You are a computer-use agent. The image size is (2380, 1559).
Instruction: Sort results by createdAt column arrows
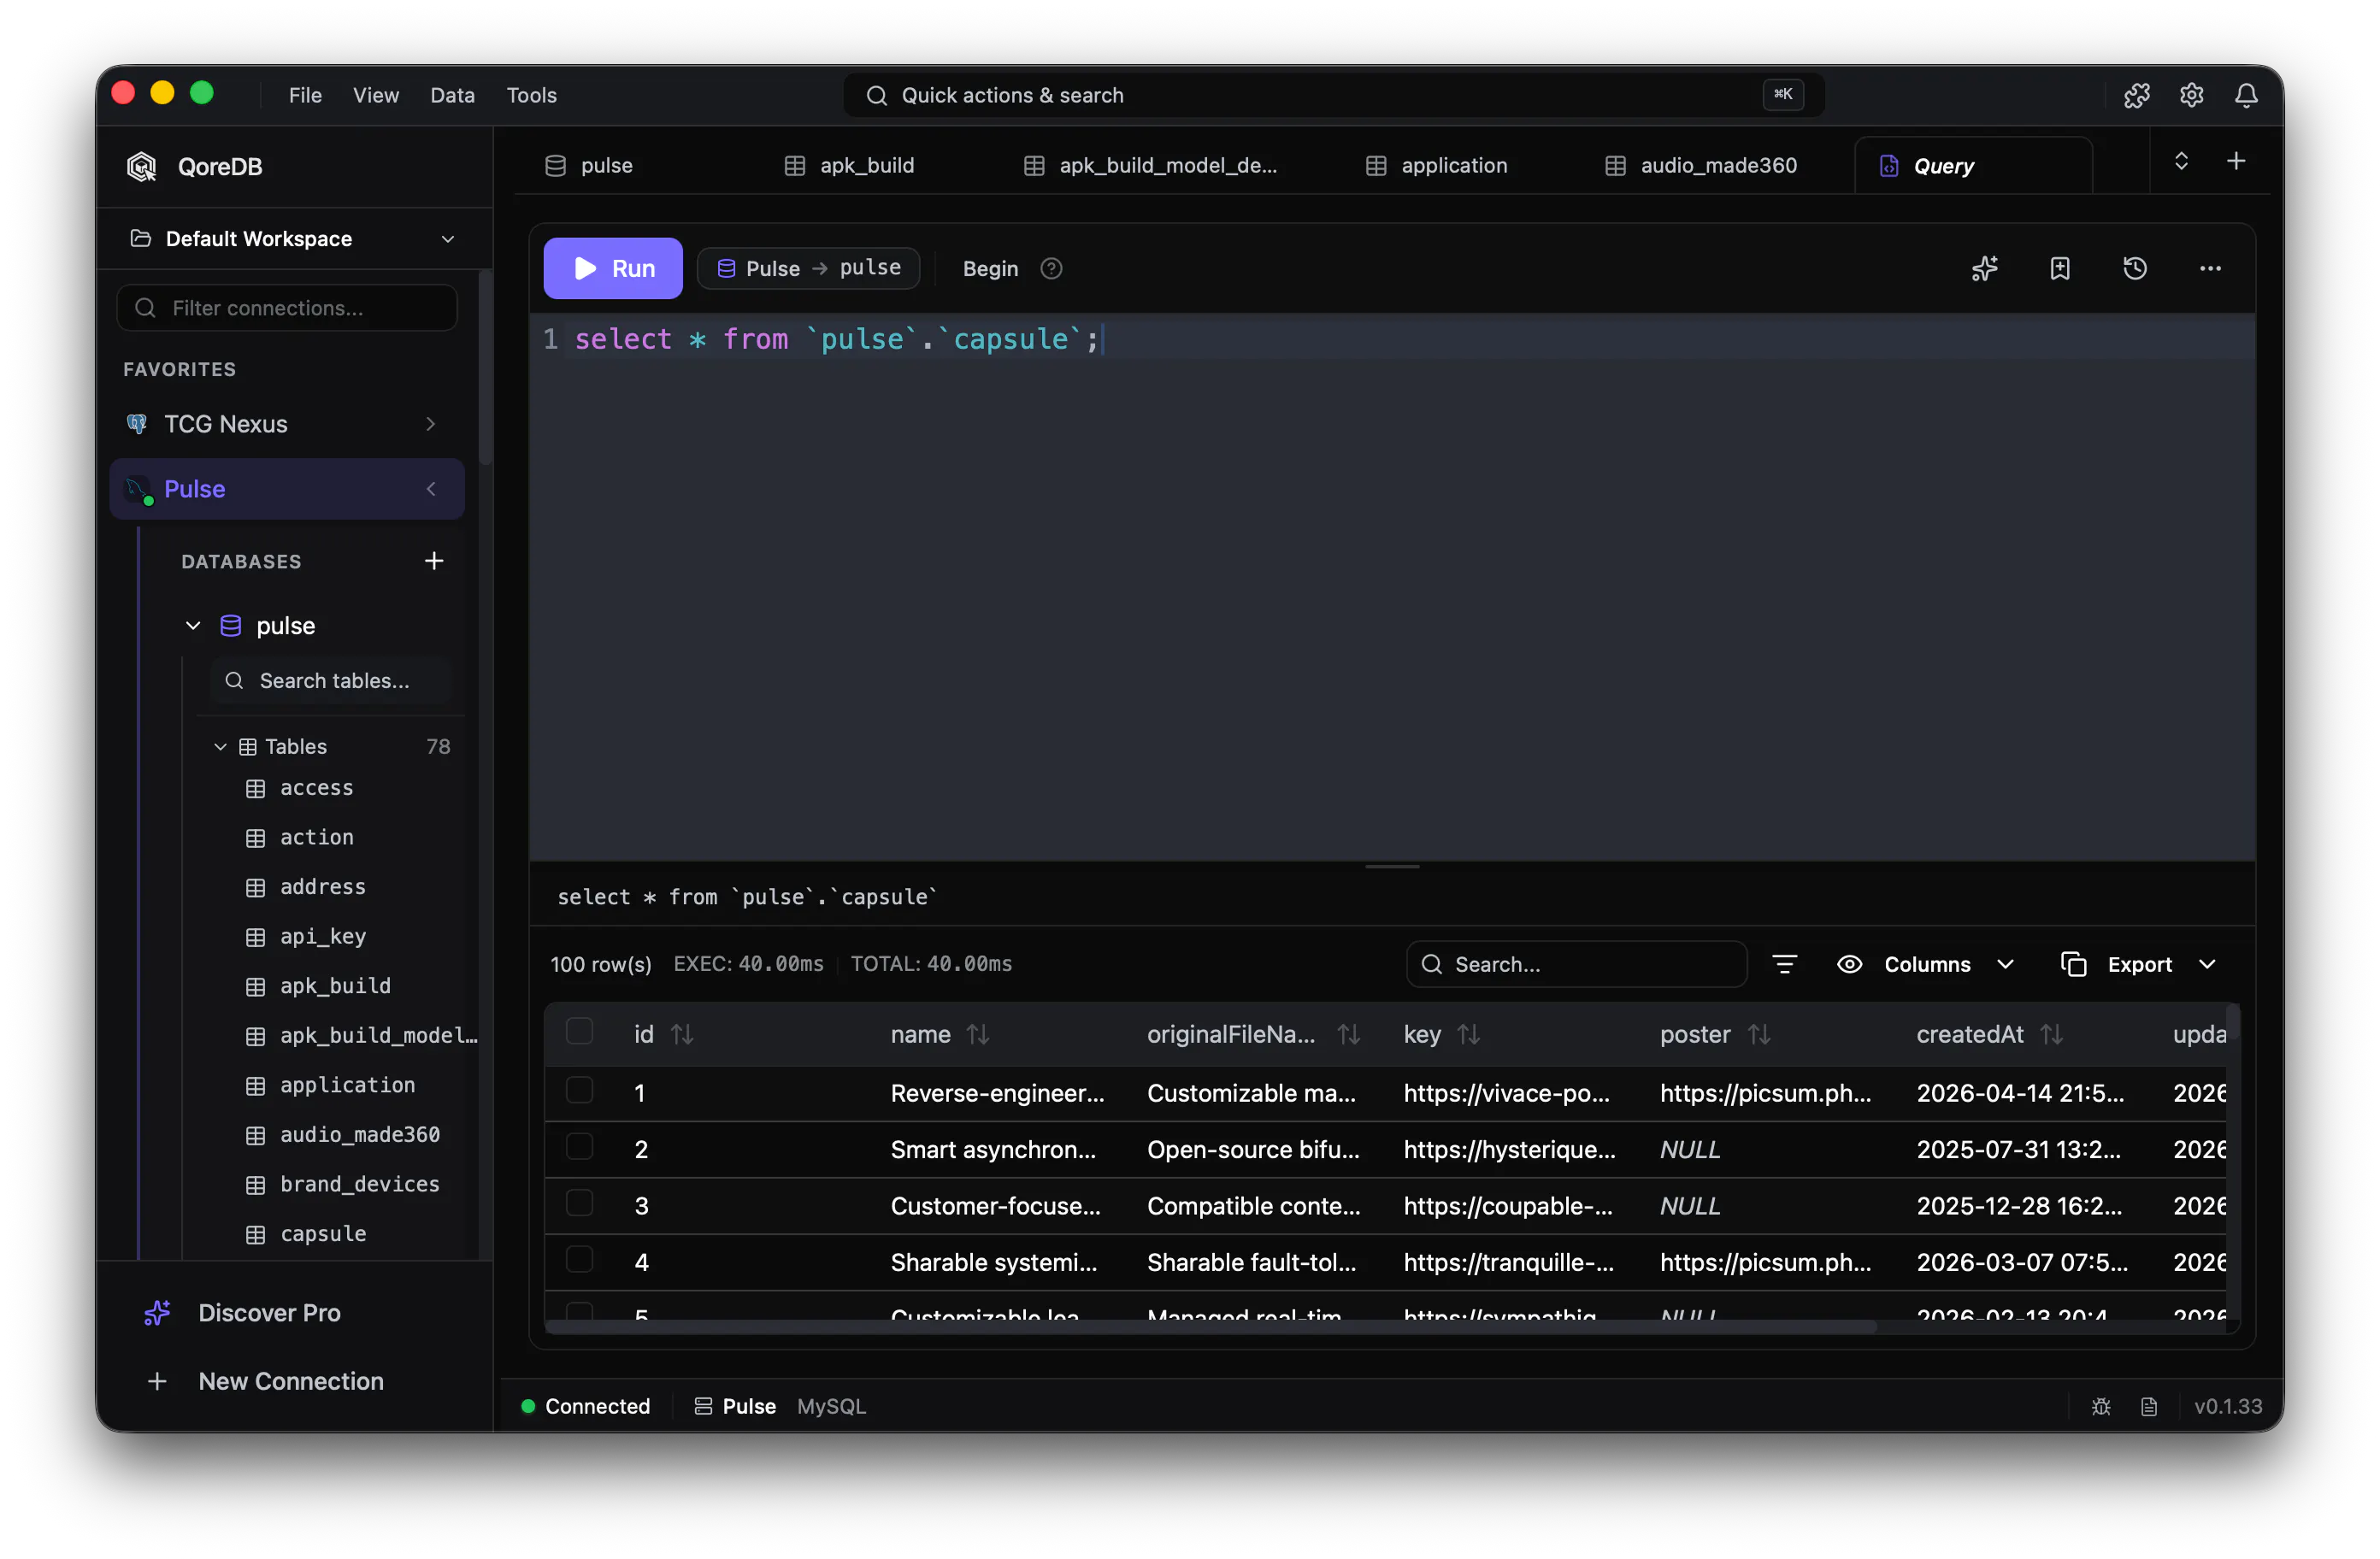coord(2052,1034)
